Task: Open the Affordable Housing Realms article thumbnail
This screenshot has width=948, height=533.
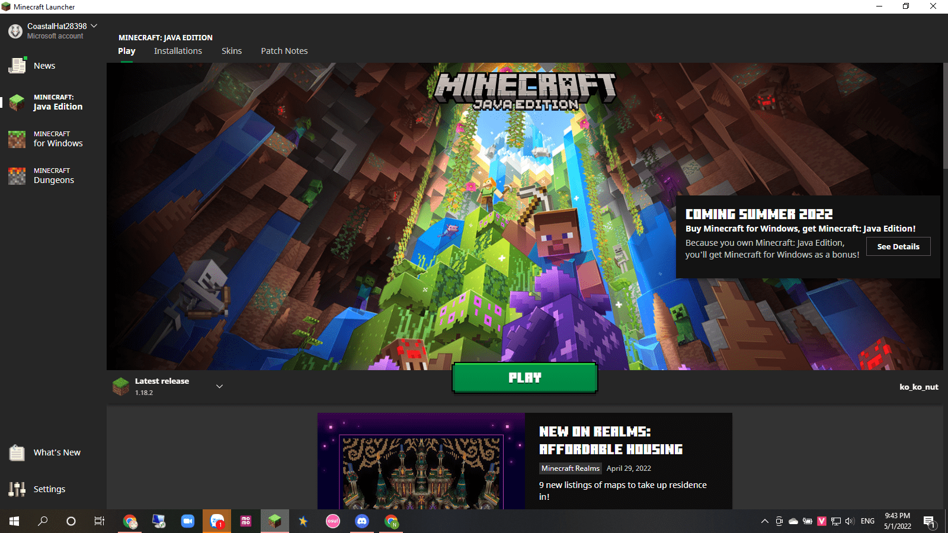Action: (421, 461)
